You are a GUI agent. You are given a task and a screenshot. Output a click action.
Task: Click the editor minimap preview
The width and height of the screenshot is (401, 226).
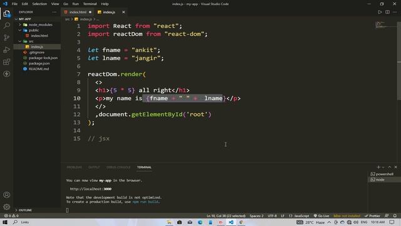[x=385, y=25]
